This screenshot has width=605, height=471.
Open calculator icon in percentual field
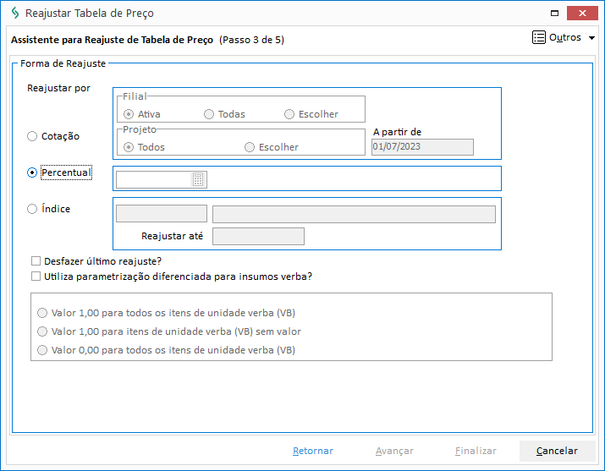point(198,179)
